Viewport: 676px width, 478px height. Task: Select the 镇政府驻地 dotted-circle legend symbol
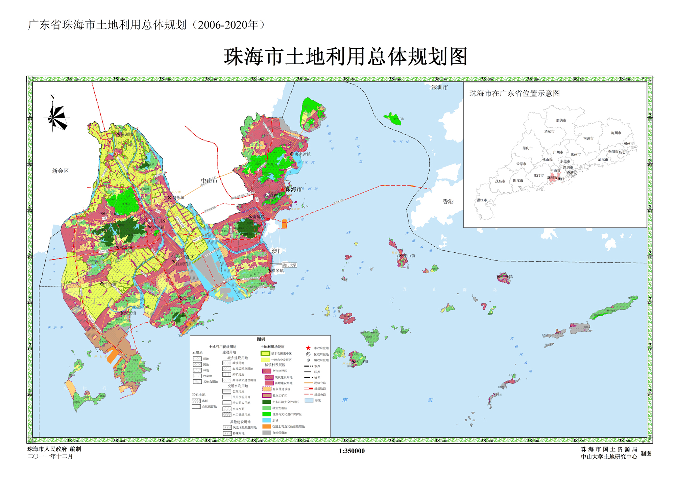(308, 360)
